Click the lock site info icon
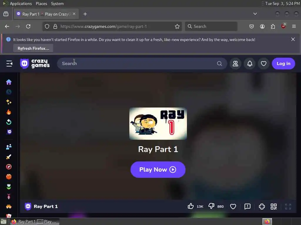 click(x=55, y=26)
